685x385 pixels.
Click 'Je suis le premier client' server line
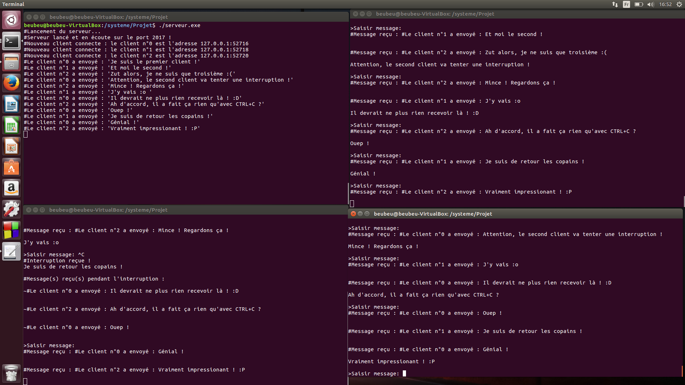pos(112,62)
